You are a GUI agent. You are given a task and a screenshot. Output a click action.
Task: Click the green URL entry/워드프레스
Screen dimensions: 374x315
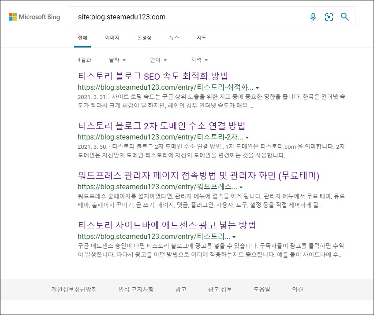[157, 187]
